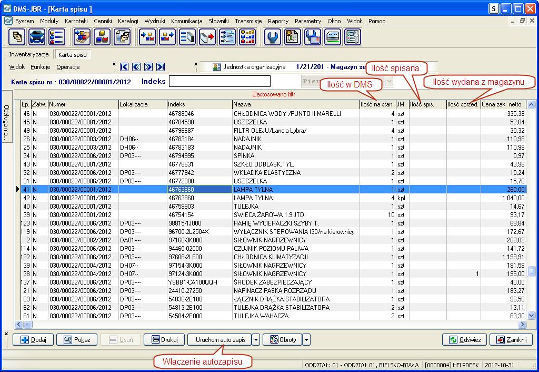The image size is (539, 372).
Task: Click the arrow-into-blocks receipt toolbar icon
Action: (147, 37)
